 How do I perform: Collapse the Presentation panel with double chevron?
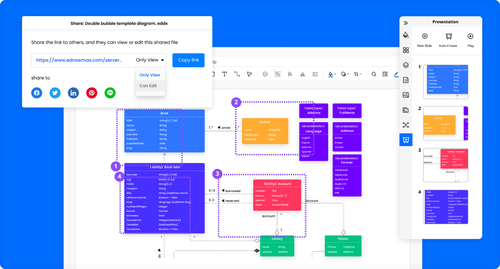[406, 23]
